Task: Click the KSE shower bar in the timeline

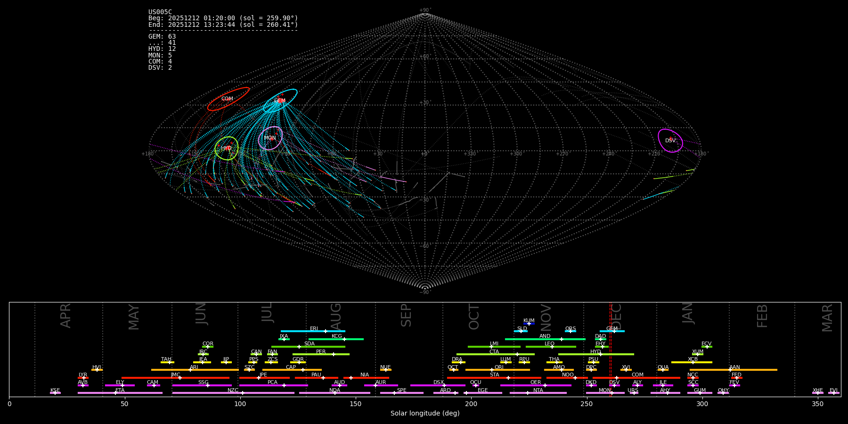Action: 55,393
